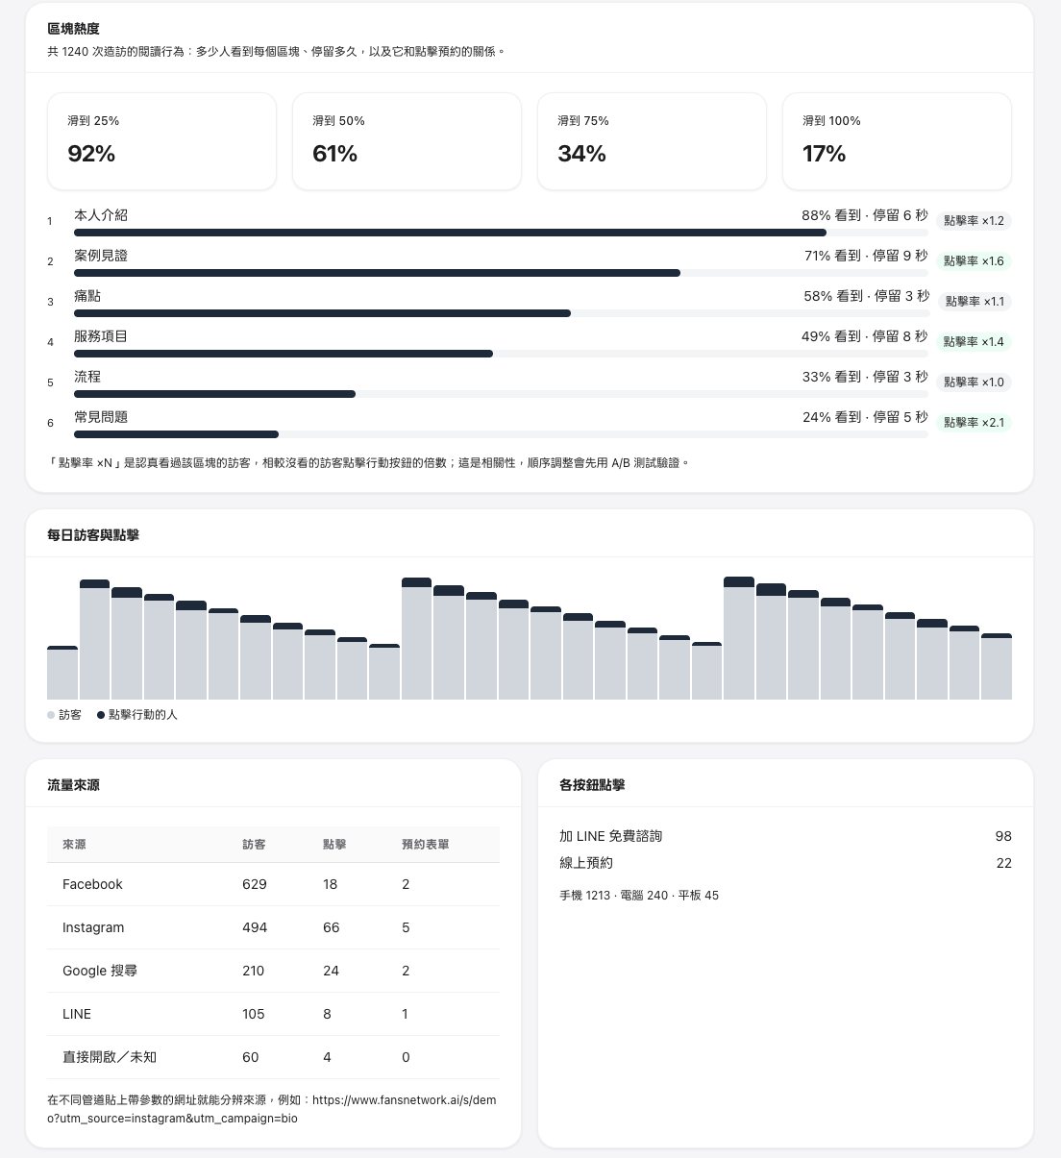Click the 點擊率 ×1.2 badge
Image resolution: width=1061 pixels, height=1158 pixels.
(x=974, y=221)
